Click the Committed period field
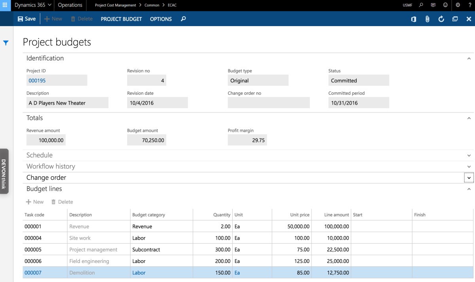 pyautogui.click(x=359, y=103)
